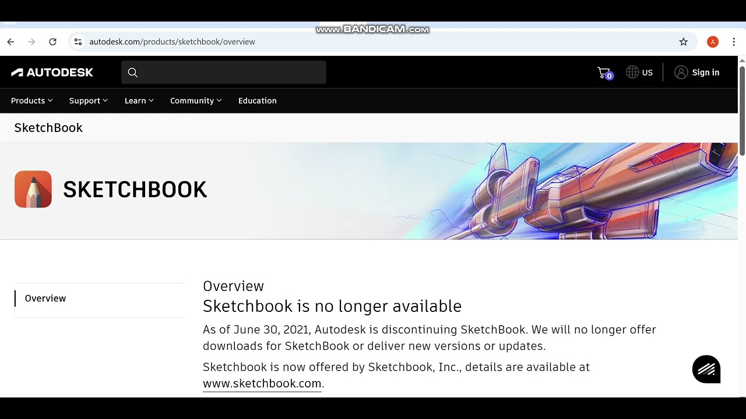Expand the Products menu
The width and height of the screenshot is (746, 419).
32,101
